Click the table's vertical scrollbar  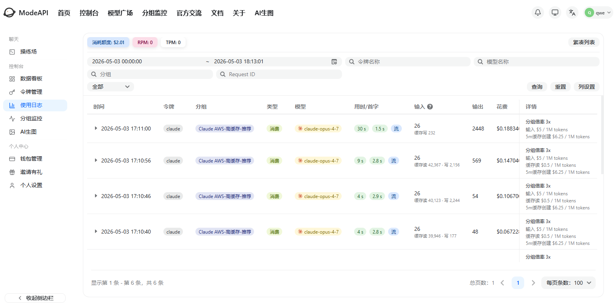[602, 135]
